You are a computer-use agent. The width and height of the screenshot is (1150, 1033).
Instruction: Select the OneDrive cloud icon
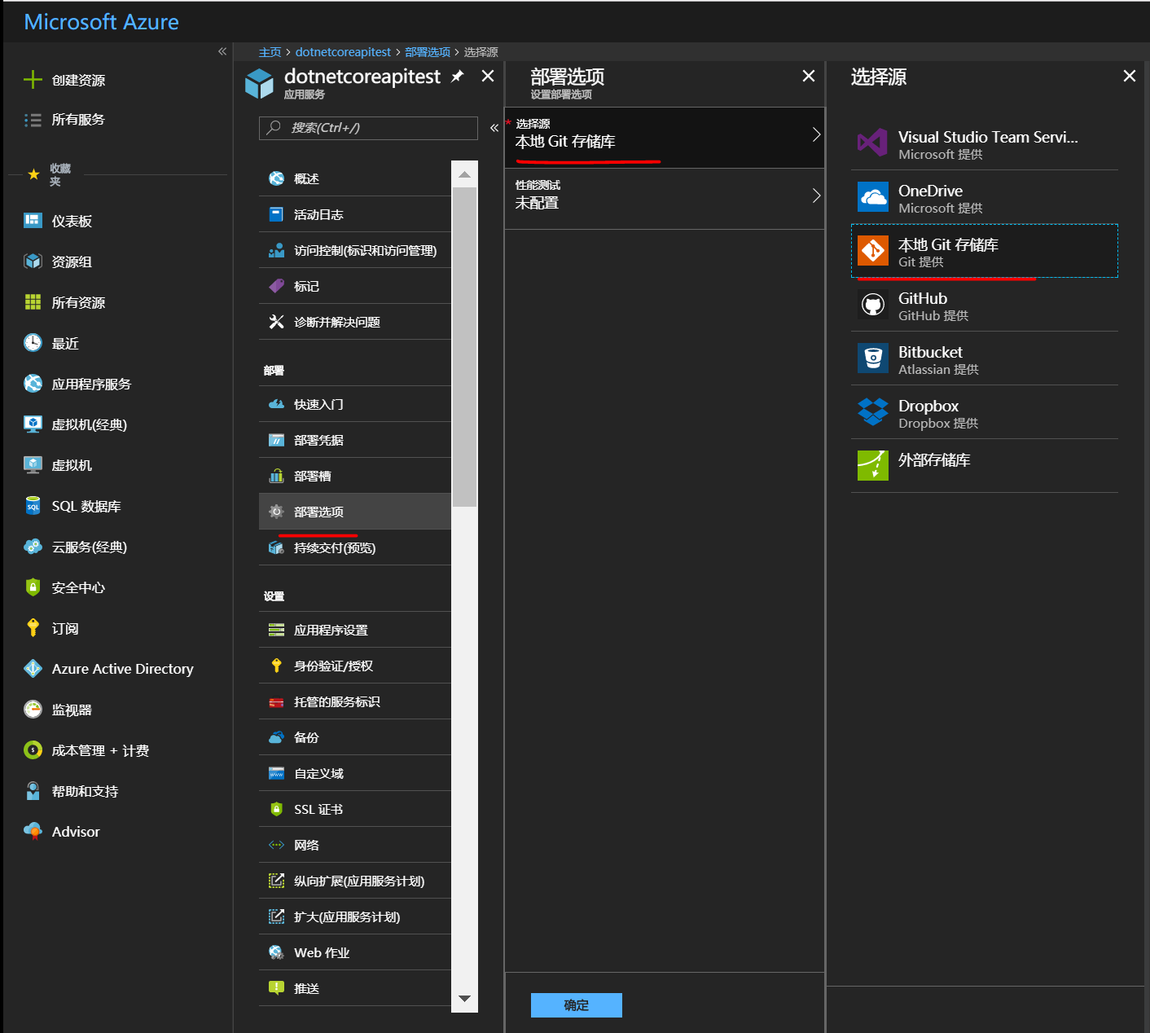pos(873,197)
